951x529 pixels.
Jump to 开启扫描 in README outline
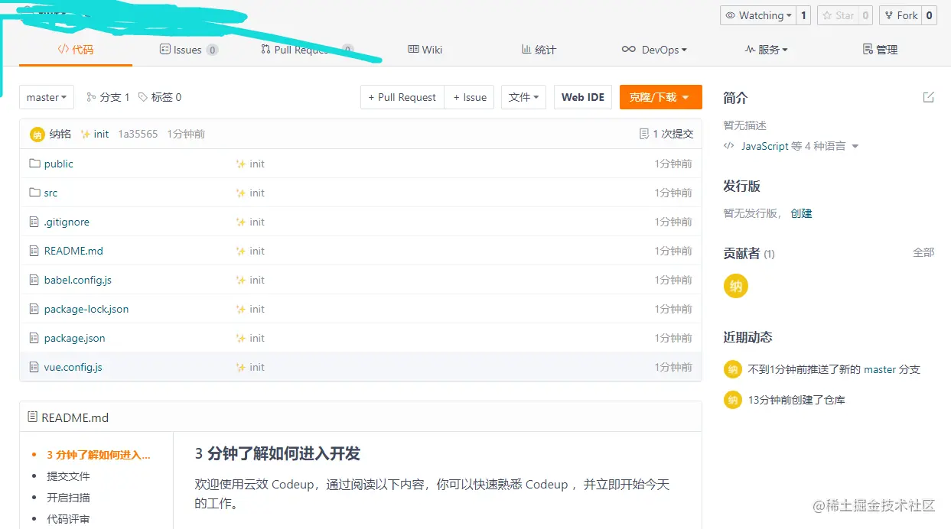pyautogui.click(x=68, y=498)
